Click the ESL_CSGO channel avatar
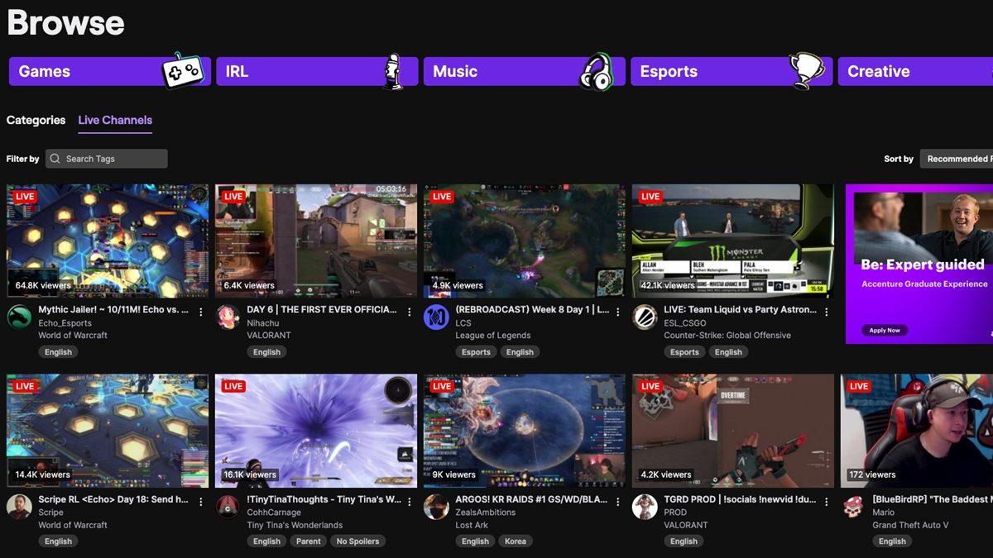The width and height of the screenshot is (993, 558). click(x=645, y=317)
